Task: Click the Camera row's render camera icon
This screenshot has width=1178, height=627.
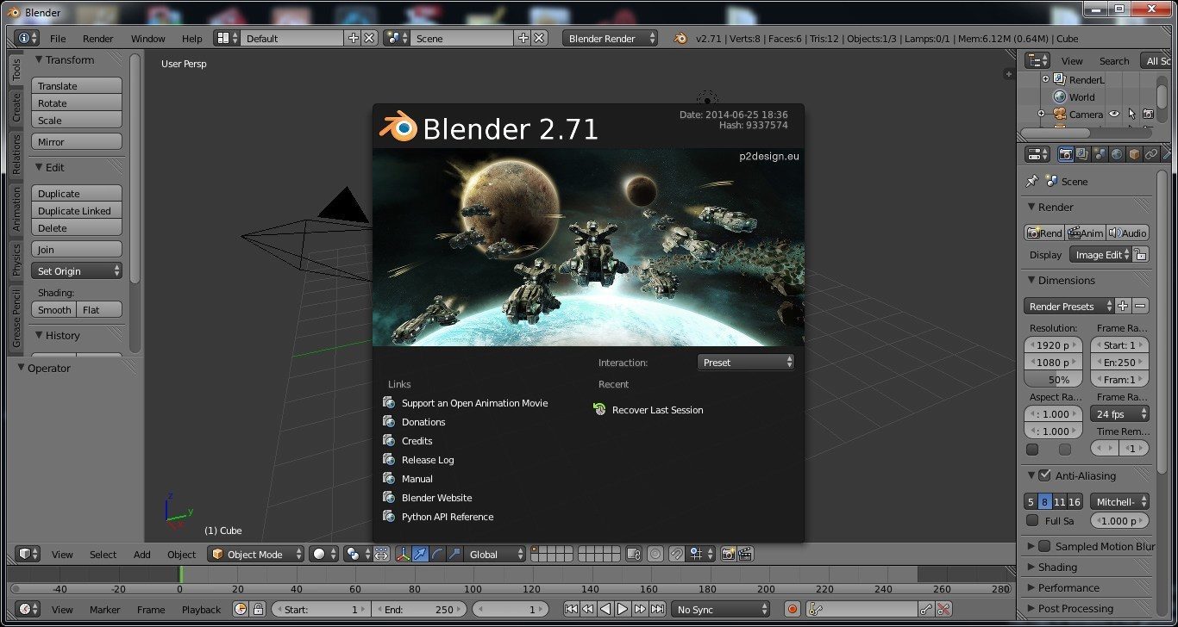Action: [1148, 114]
